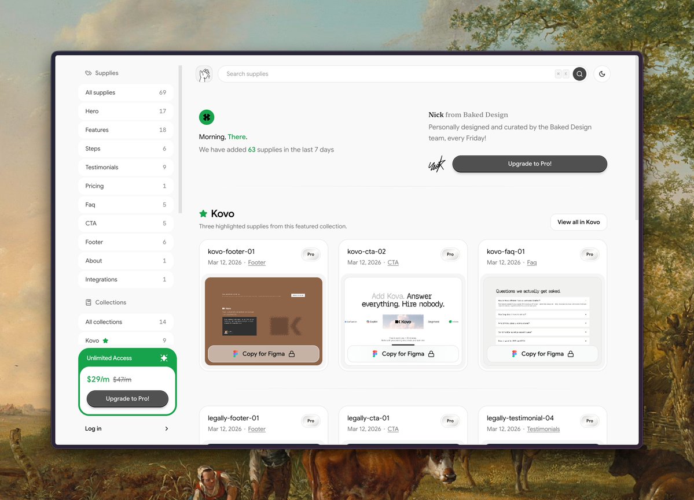Click the lock icon on kovo-faq-01 card
This screenshot has height=500, width=694.
pyautogui.click(x=571, y=354)
